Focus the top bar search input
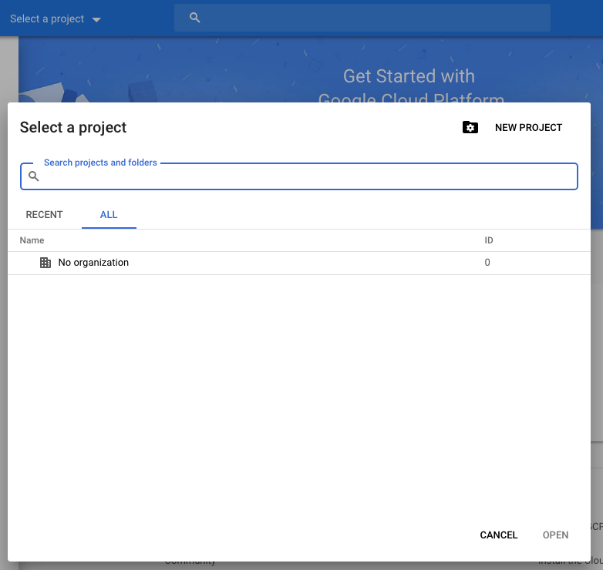This screenshot has width=603, height=570. (362, 18)
